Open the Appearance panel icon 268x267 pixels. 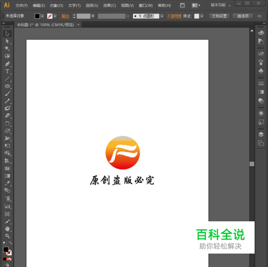(x=261, y=113)
